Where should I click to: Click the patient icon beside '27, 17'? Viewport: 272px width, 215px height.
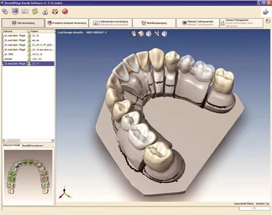click(29, 63)
